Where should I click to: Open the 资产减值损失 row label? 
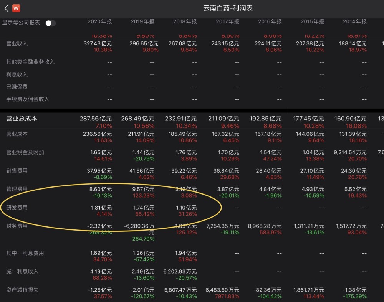[x=22, y=290]
